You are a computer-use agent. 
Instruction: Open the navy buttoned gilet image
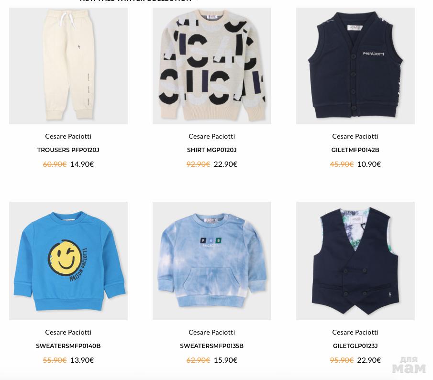click(x=355, y=65)
